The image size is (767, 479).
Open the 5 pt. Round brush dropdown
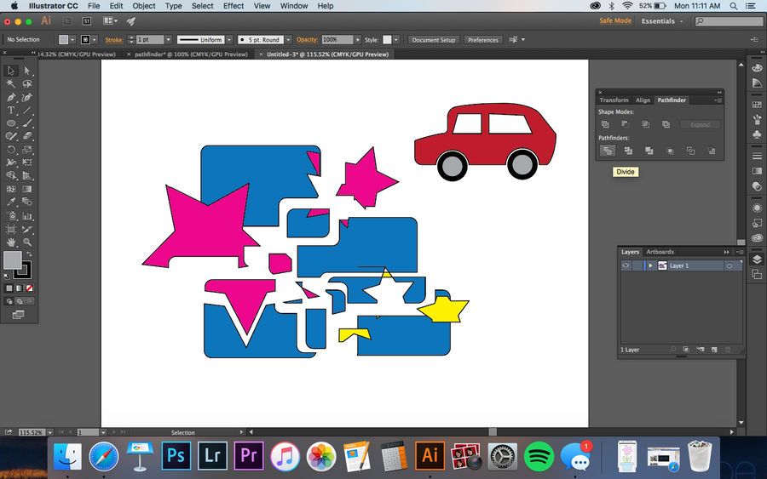tap(288, 39)
